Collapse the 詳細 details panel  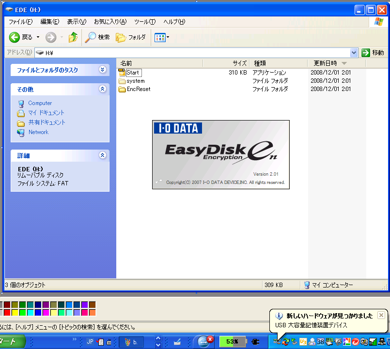tap(102, 155)
